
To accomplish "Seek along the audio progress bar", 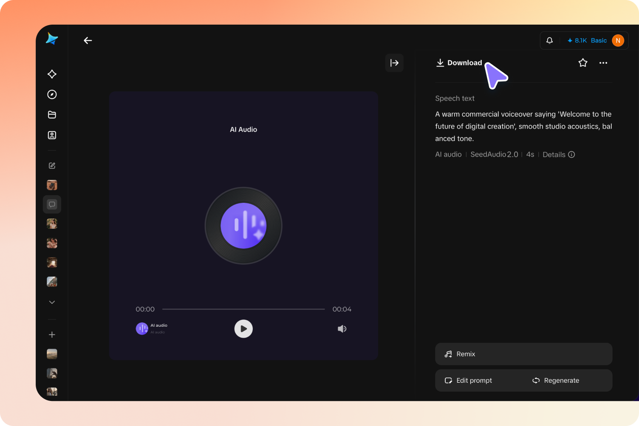I will 243,309.
